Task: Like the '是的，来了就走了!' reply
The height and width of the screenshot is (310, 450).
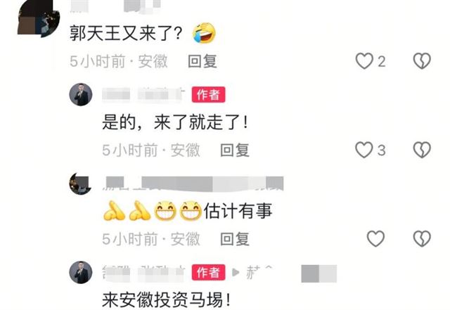Action: [364, 150]
